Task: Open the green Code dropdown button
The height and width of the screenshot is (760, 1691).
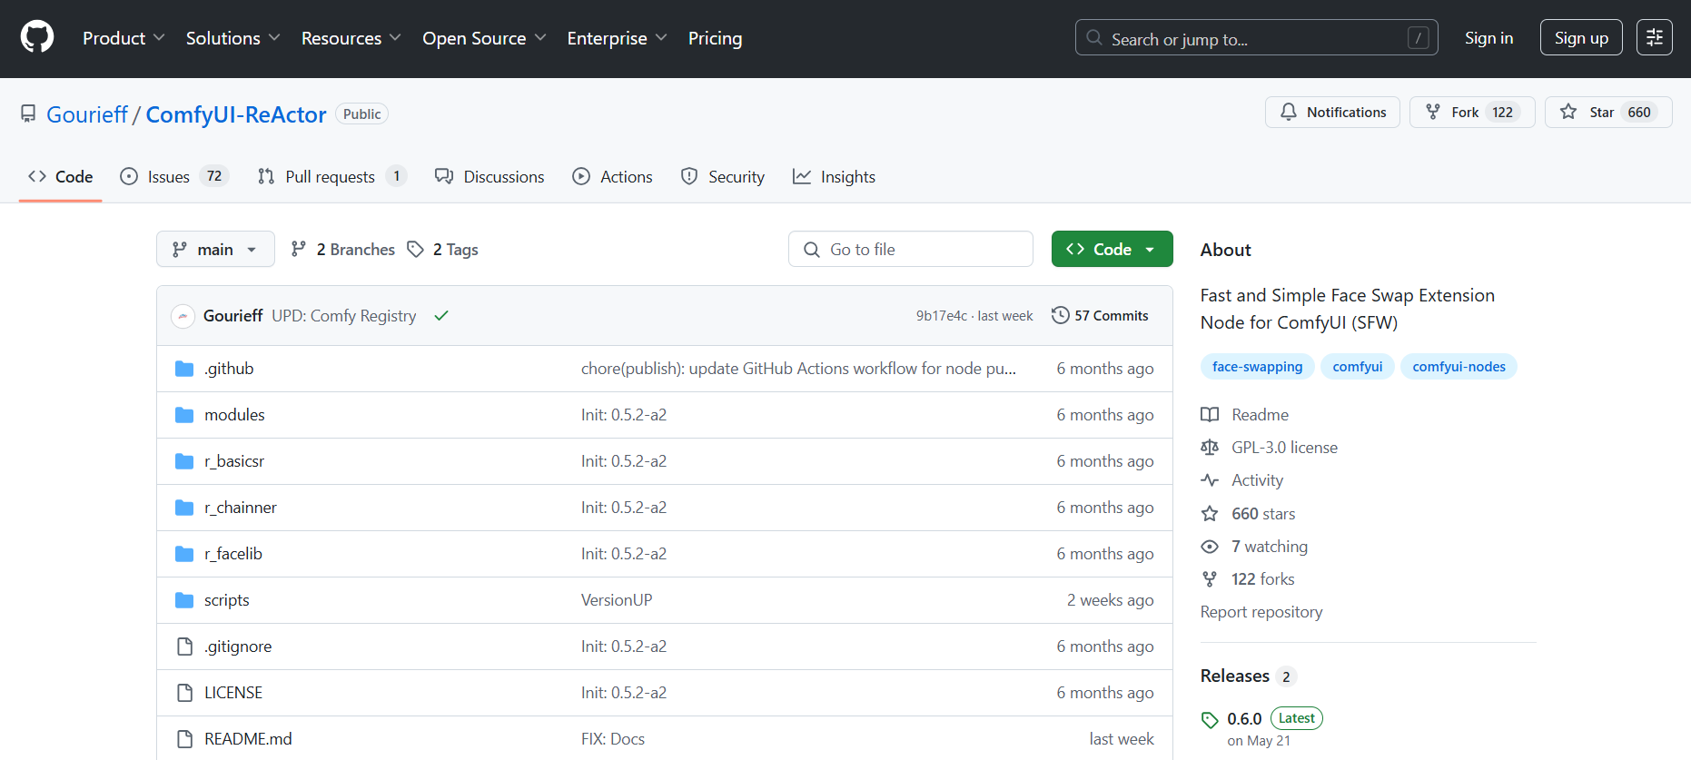Action: coord(1112,249)
